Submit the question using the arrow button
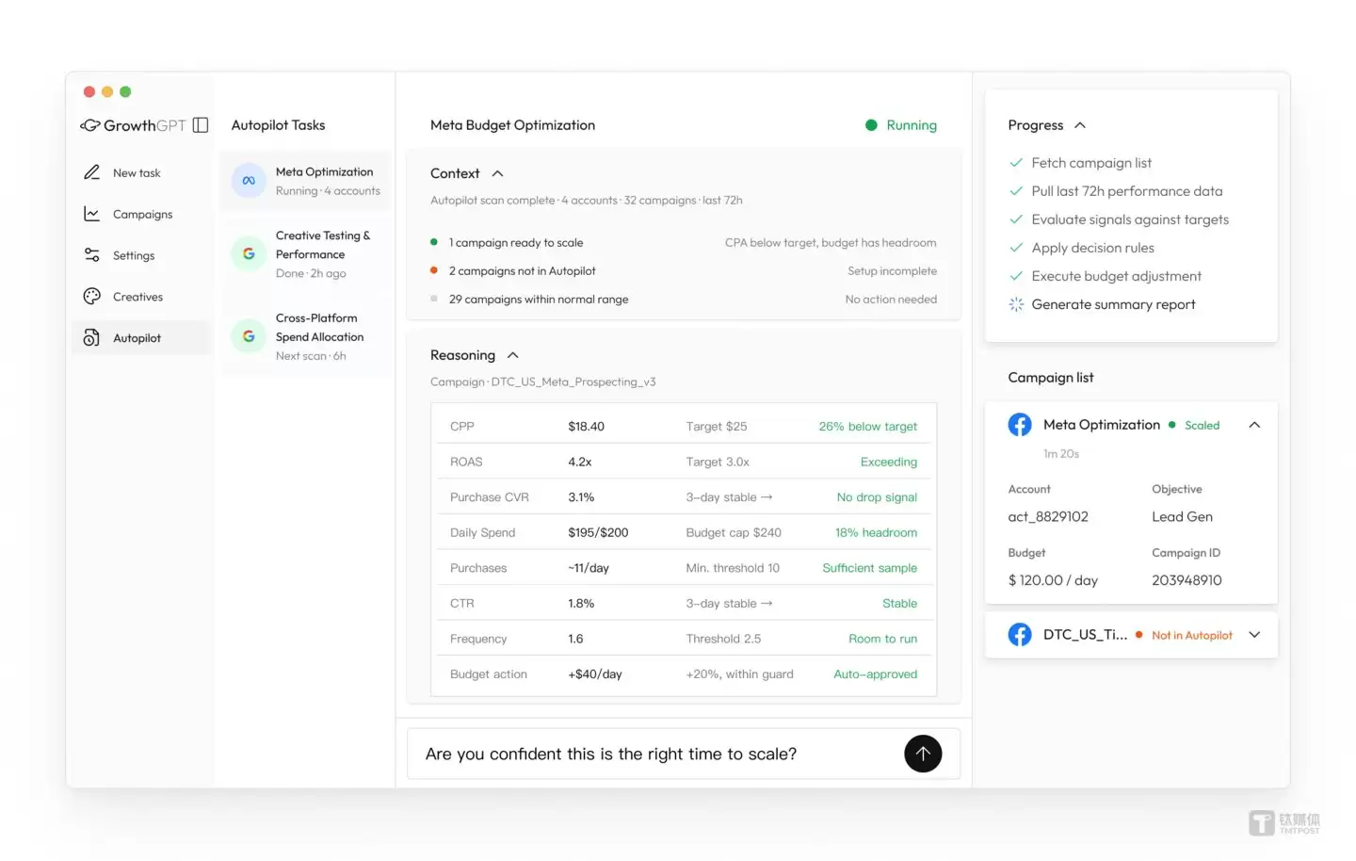Screen dimensions: 1356x861 tap(923, 754)
